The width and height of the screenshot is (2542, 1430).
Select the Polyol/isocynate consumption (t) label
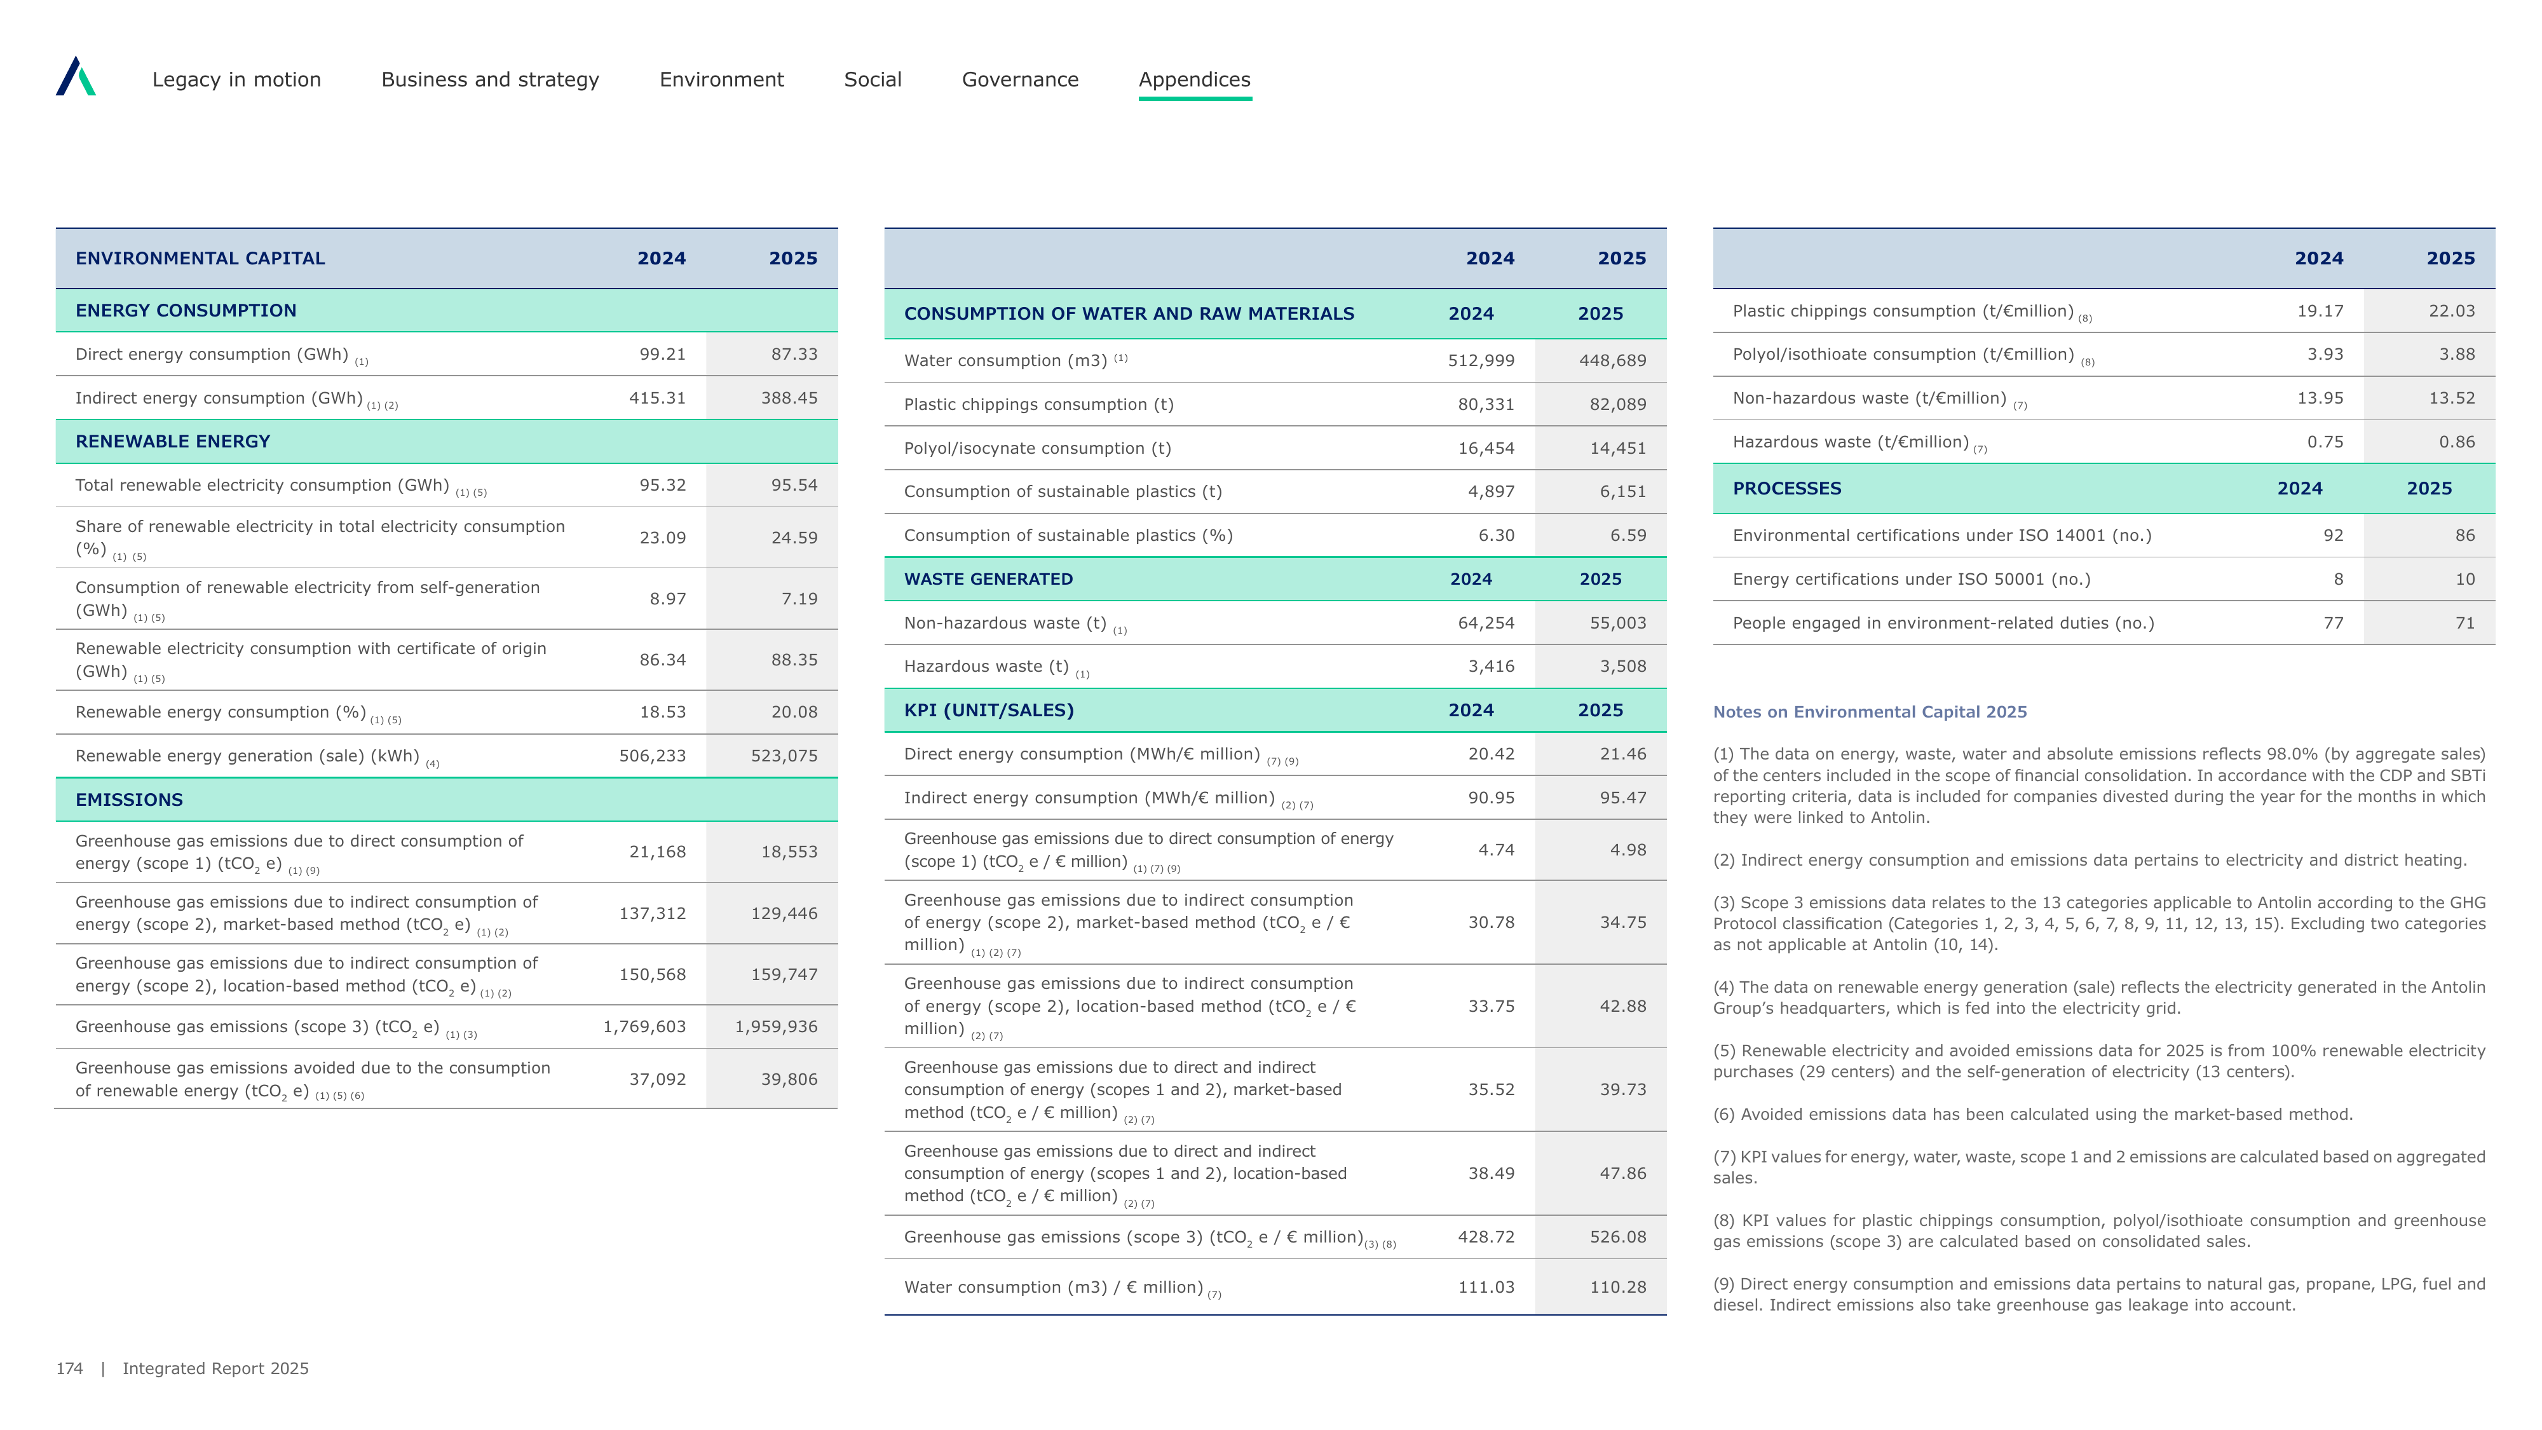[x=1037, y=448]
